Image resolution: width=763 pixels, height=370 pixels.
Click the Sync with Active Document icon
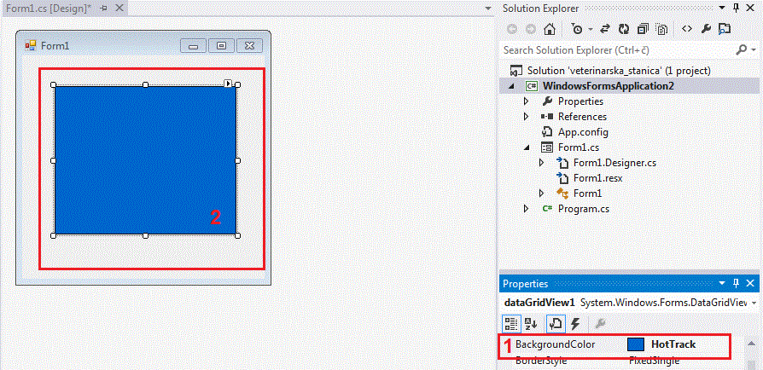(605, 28)
